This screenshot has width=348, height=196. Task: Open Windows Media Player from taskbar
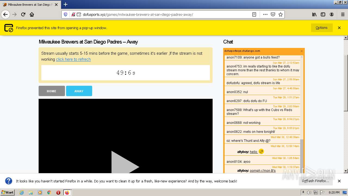(x=40, y=192)
